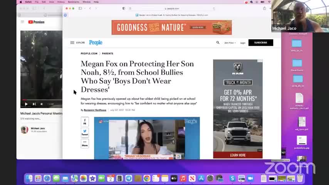Click the search magnifier on People site

[x=218, y=43]
